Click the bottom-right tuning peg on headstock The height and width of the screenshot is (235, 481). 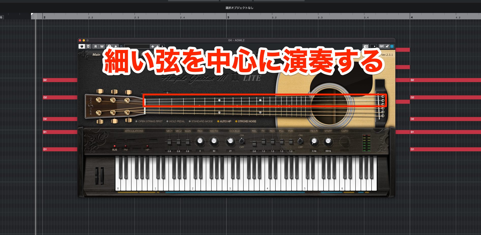[x=129, y=120]
